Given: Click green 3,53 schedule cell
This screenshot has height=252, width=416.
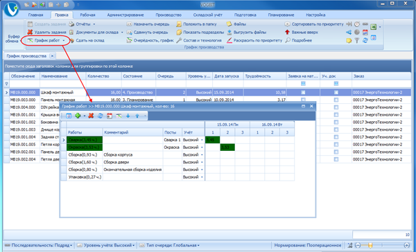Looking at the screenshot, I should (x=227, y=147).
